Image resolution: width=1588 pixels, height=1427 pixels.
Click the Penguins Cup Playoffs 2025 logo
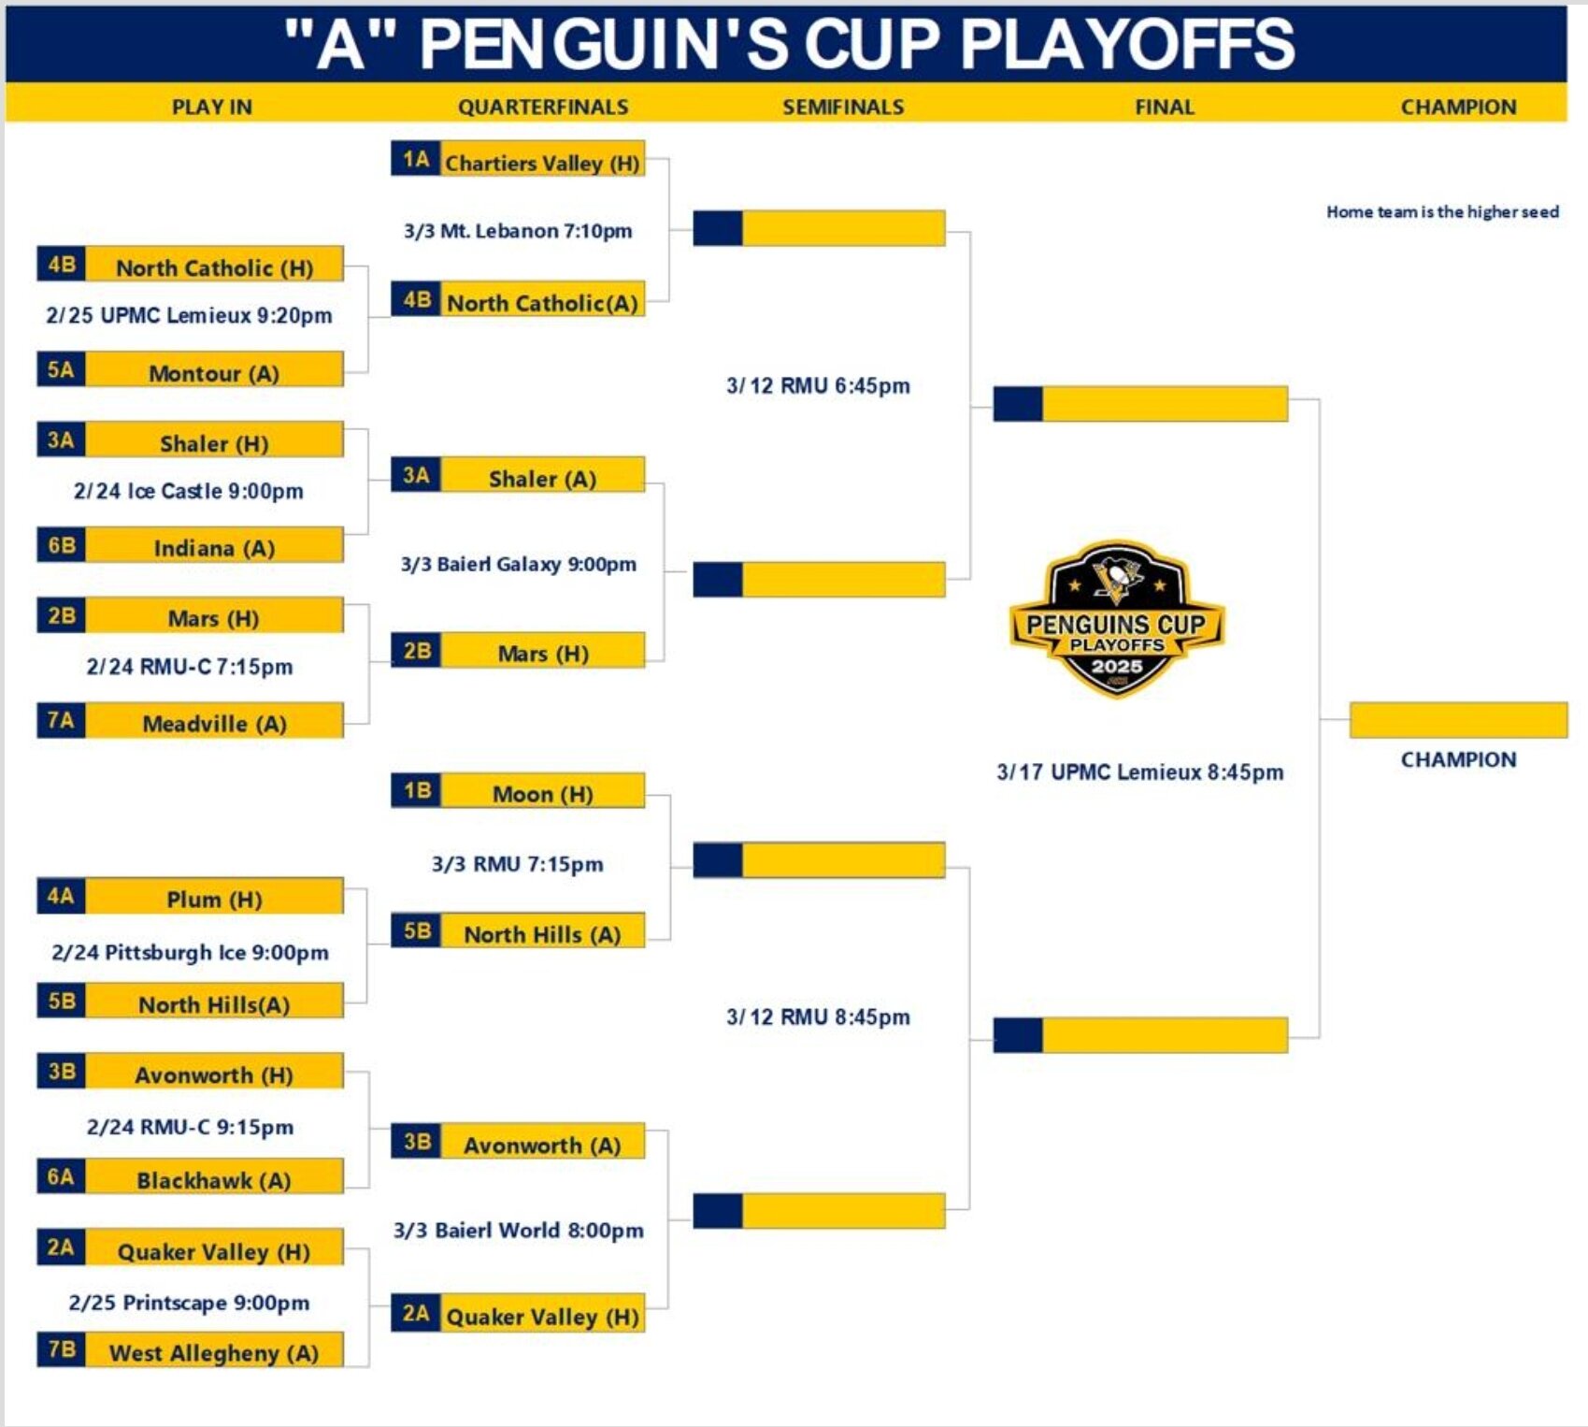pyautogui.click(x=1117, y=619)
